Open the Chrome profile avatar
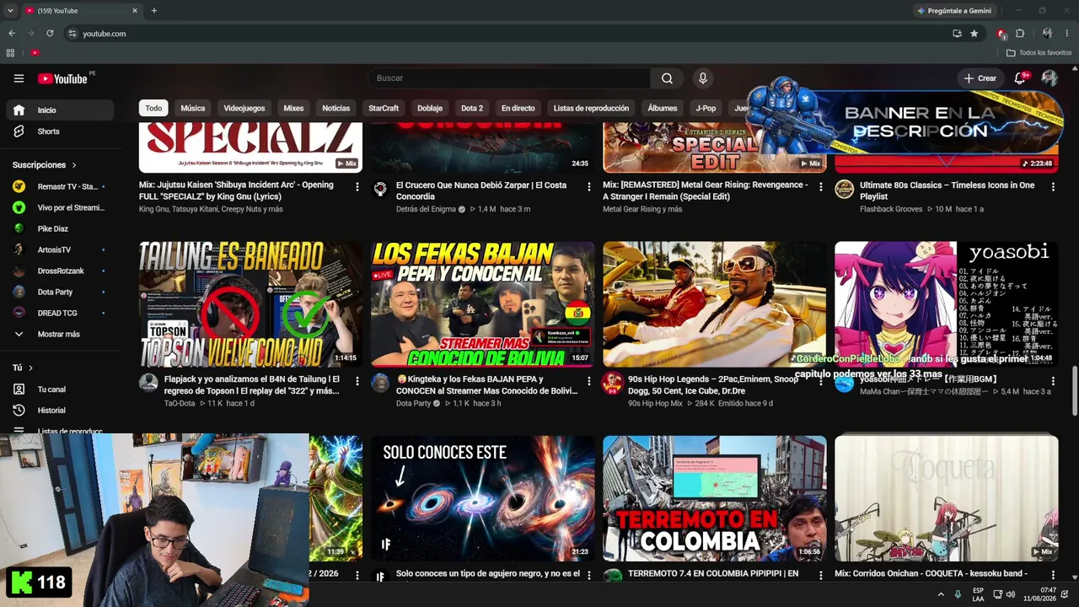 pyautogui.click(x=1047, y=34)
